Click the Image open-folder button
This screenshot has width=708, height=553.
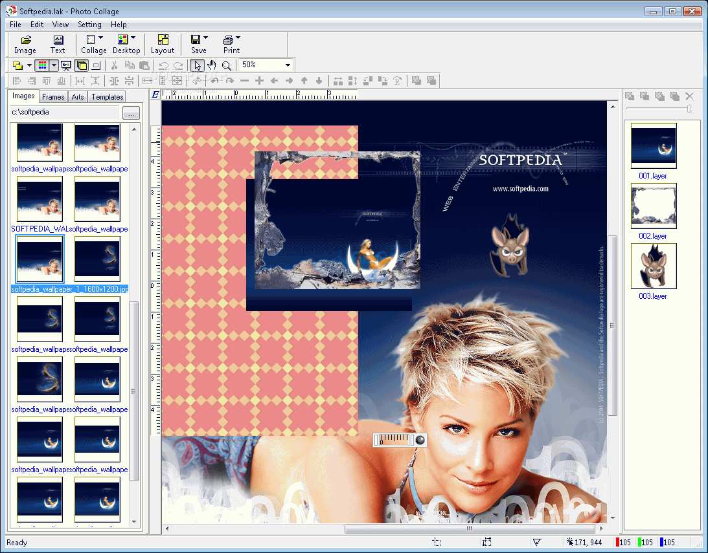tap(25, 45)
